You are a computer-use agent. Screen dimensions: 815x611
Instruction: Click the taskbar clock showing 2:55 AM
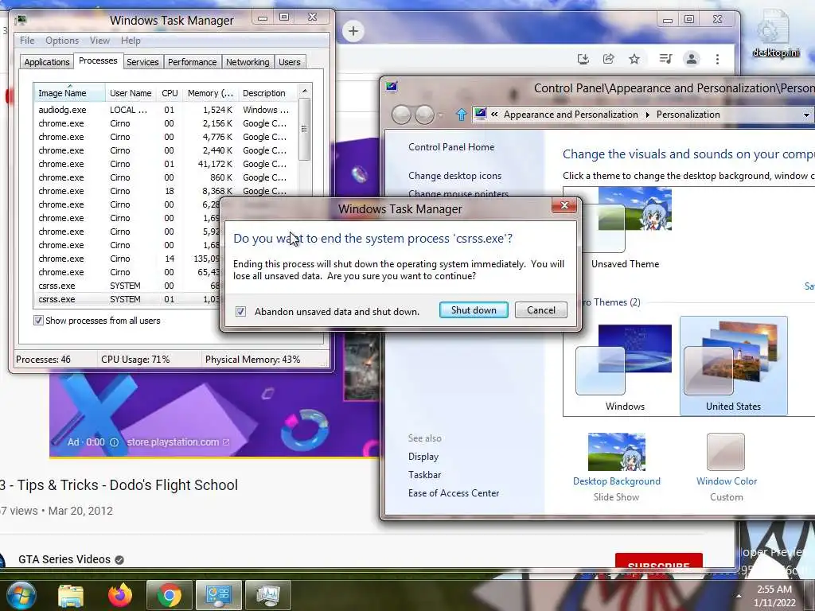(774, 596)
